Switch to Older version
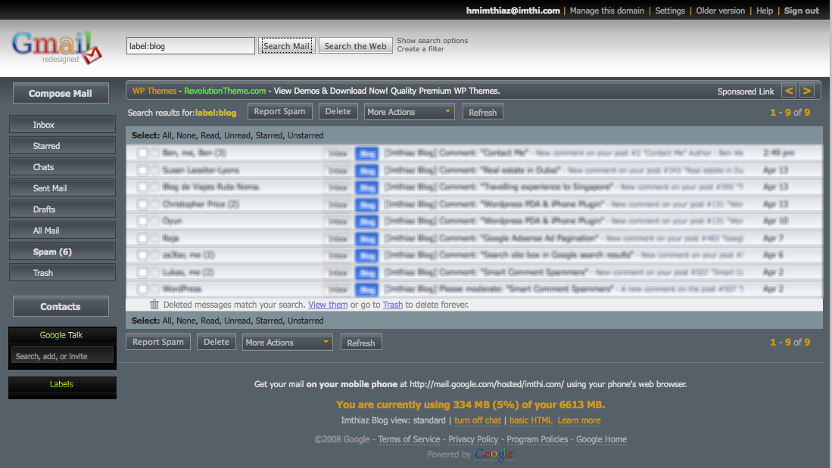This screenshot has width=832, height=468. coord(720,11)
